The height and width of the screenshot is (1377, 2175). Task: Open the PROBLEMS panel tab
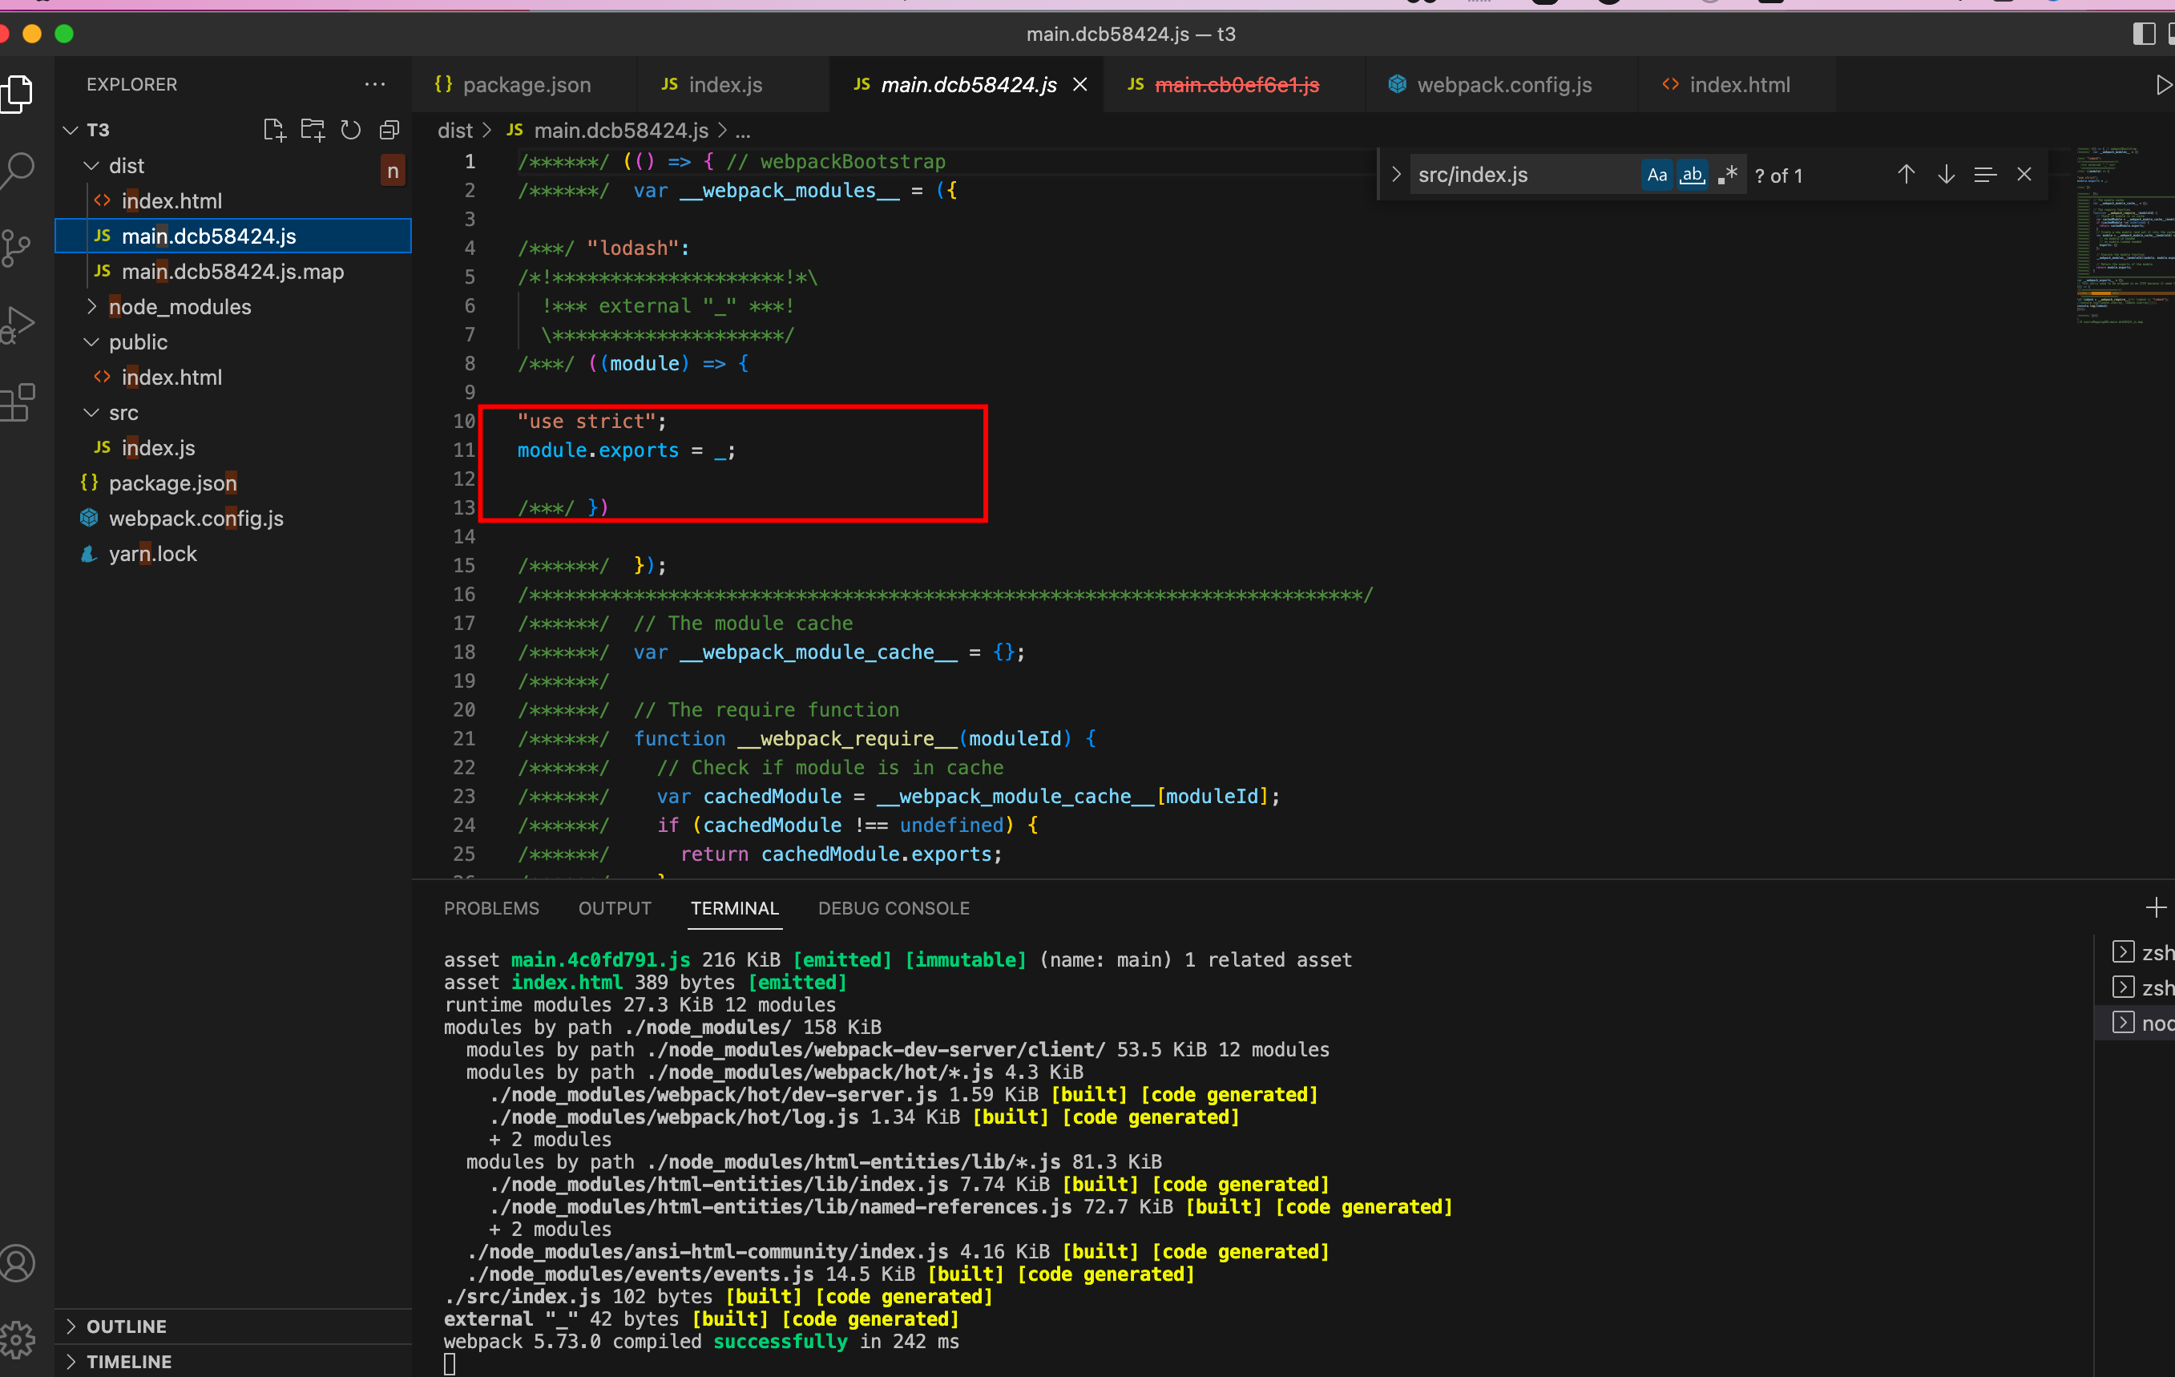click(x=491, y=908)
